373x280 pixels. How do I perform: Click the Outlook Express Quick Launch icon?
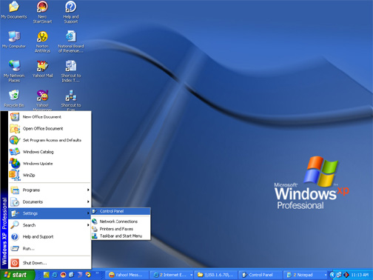click(71, 275)
